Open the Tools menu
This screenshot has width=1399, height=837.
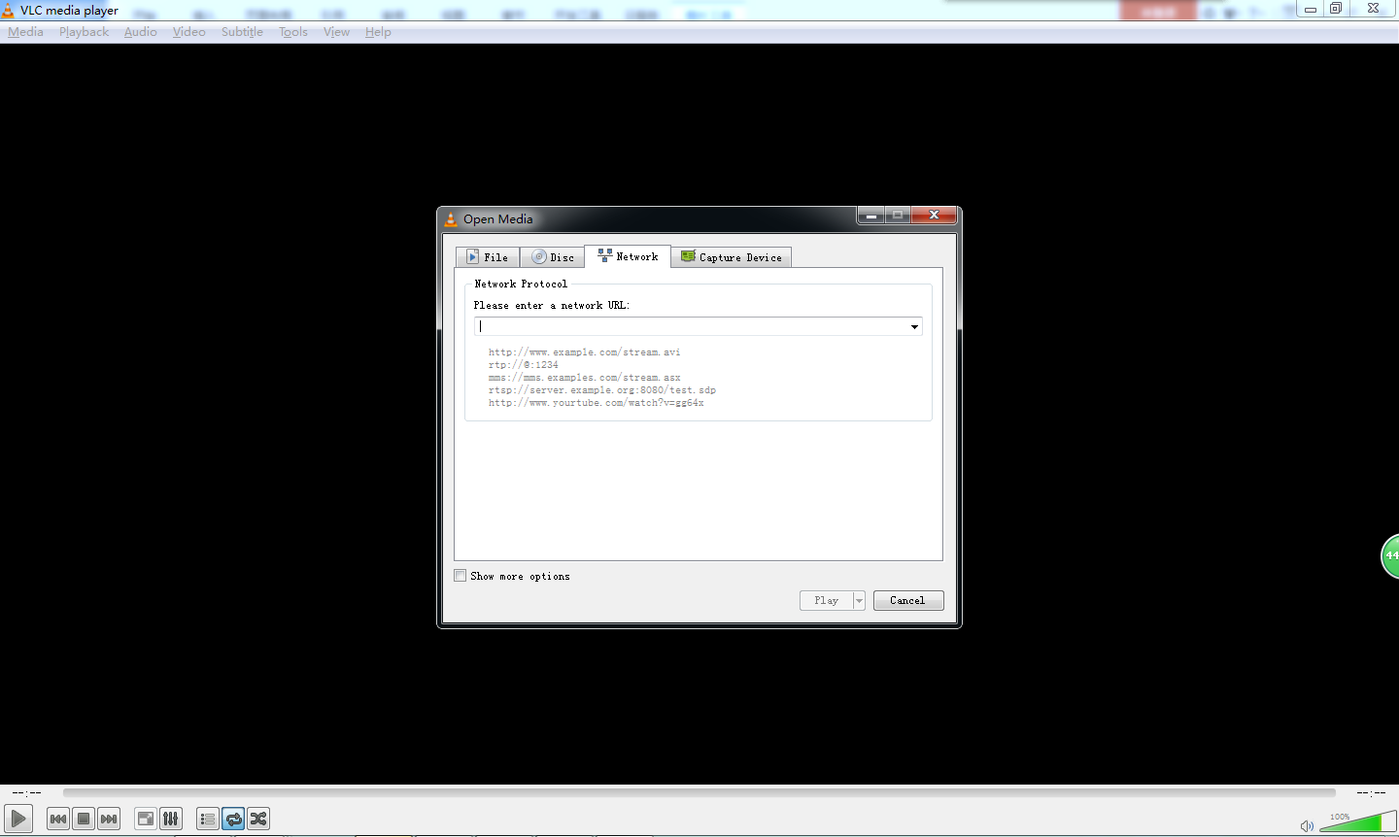(293, 32)
